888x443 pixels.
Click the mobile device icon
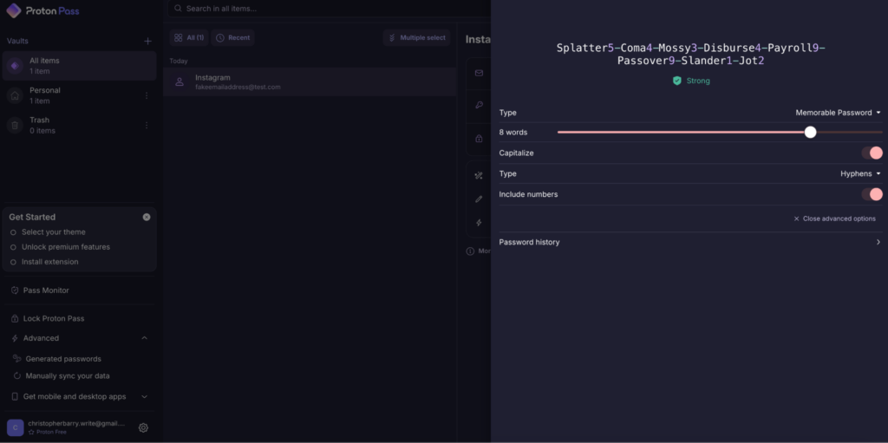click(16, 396)
